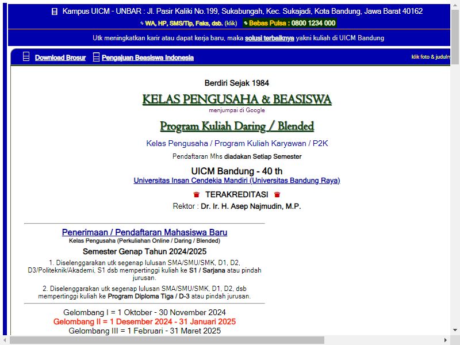
Task: Open Universitas Insan Cendekia Mandiri link
Action: click(x=237, y=181)
